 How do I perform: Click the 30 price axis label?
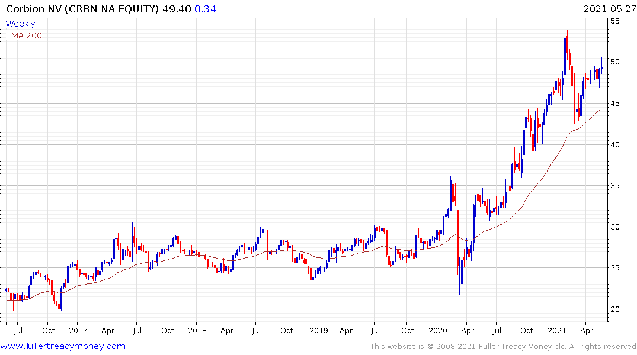[x=615, y=227]
